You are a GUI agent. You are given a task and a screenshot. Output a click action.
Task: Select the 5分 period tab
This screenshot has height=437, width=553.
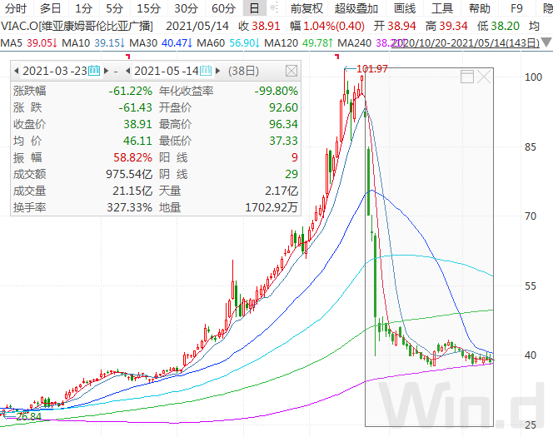point(115,7)
